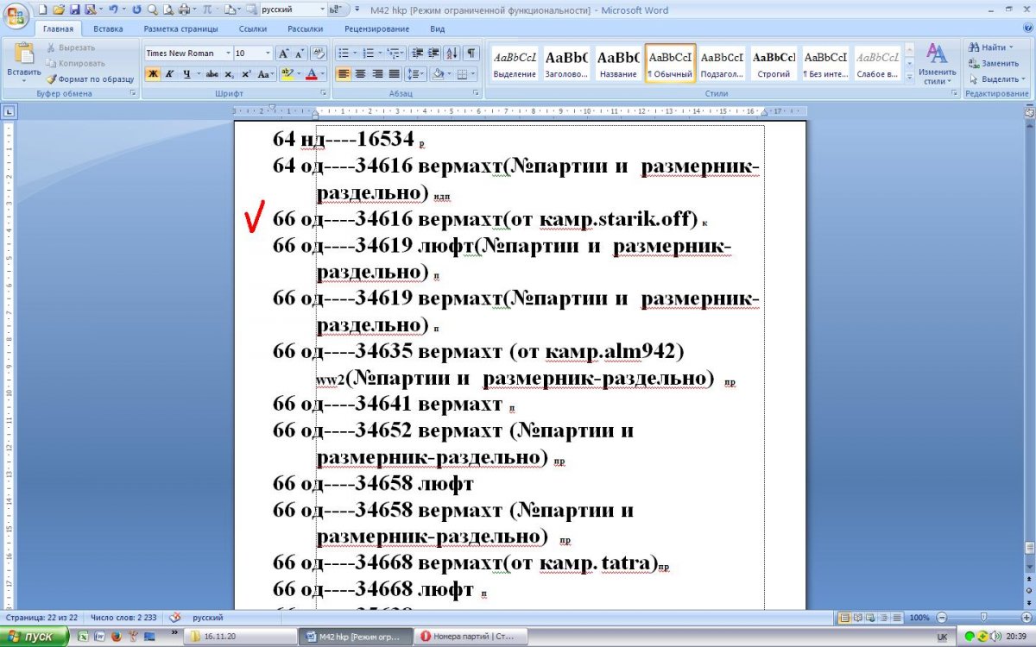Open the Рецензирование ribbon tab
Screen dimensions: 1036x647
[376, 28]
